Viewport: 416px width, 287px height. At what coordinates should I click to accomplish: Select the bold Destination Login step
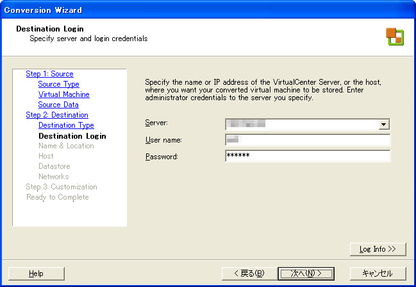72,135
